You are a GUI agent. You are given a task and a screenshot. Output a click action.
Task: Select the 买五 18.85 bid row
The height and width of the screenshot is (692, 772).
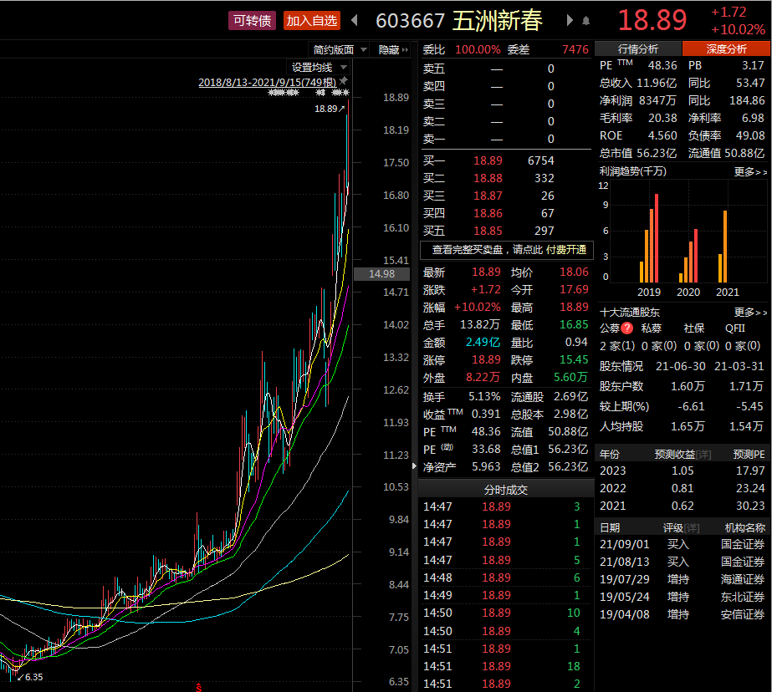(x=506, y=231)
